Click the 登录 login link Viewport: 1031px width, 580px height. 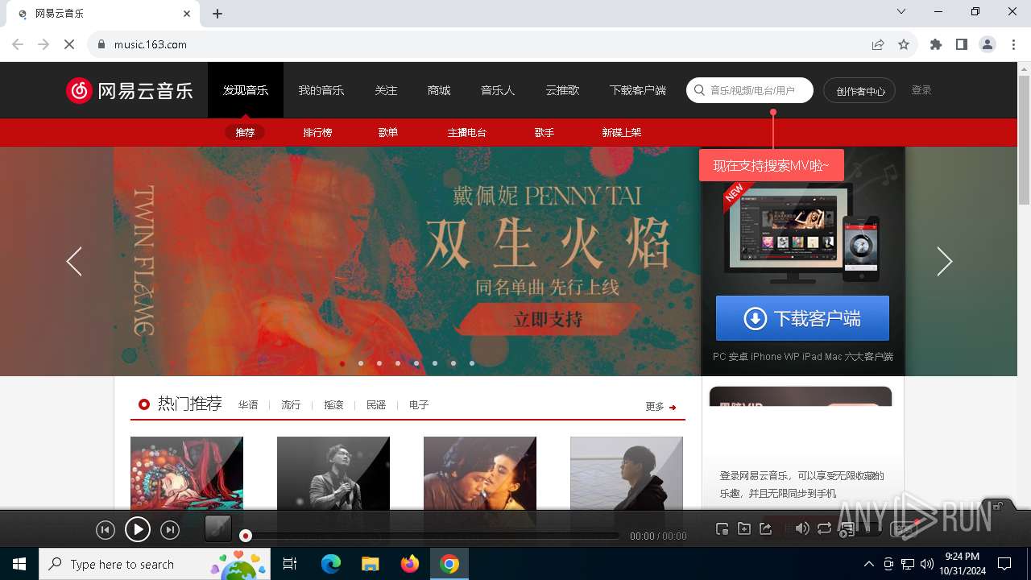(921, 90)
